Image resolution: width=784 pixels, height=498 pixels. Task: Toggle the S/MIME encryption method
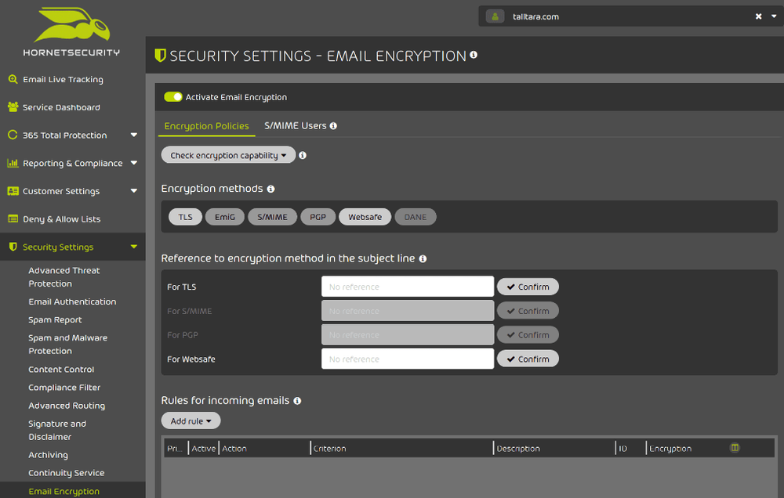click(x=273, y=217)
